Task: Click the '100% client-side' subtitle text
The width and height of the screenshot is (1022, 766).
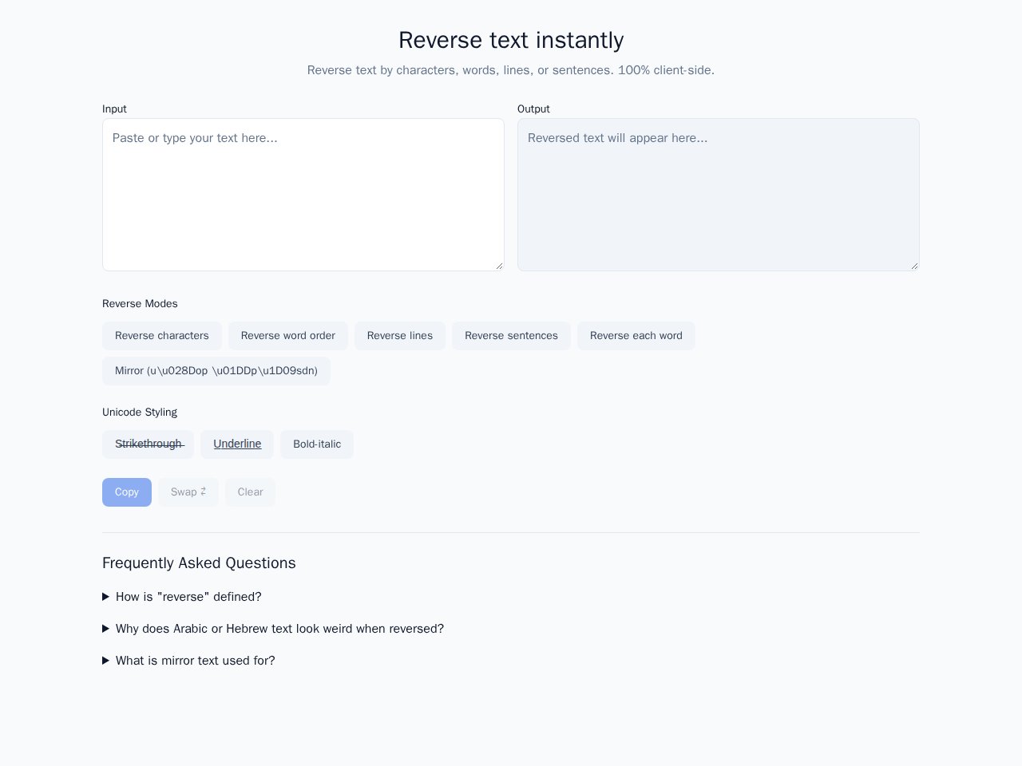Action: pyautogui.click(x=666, y=70)
